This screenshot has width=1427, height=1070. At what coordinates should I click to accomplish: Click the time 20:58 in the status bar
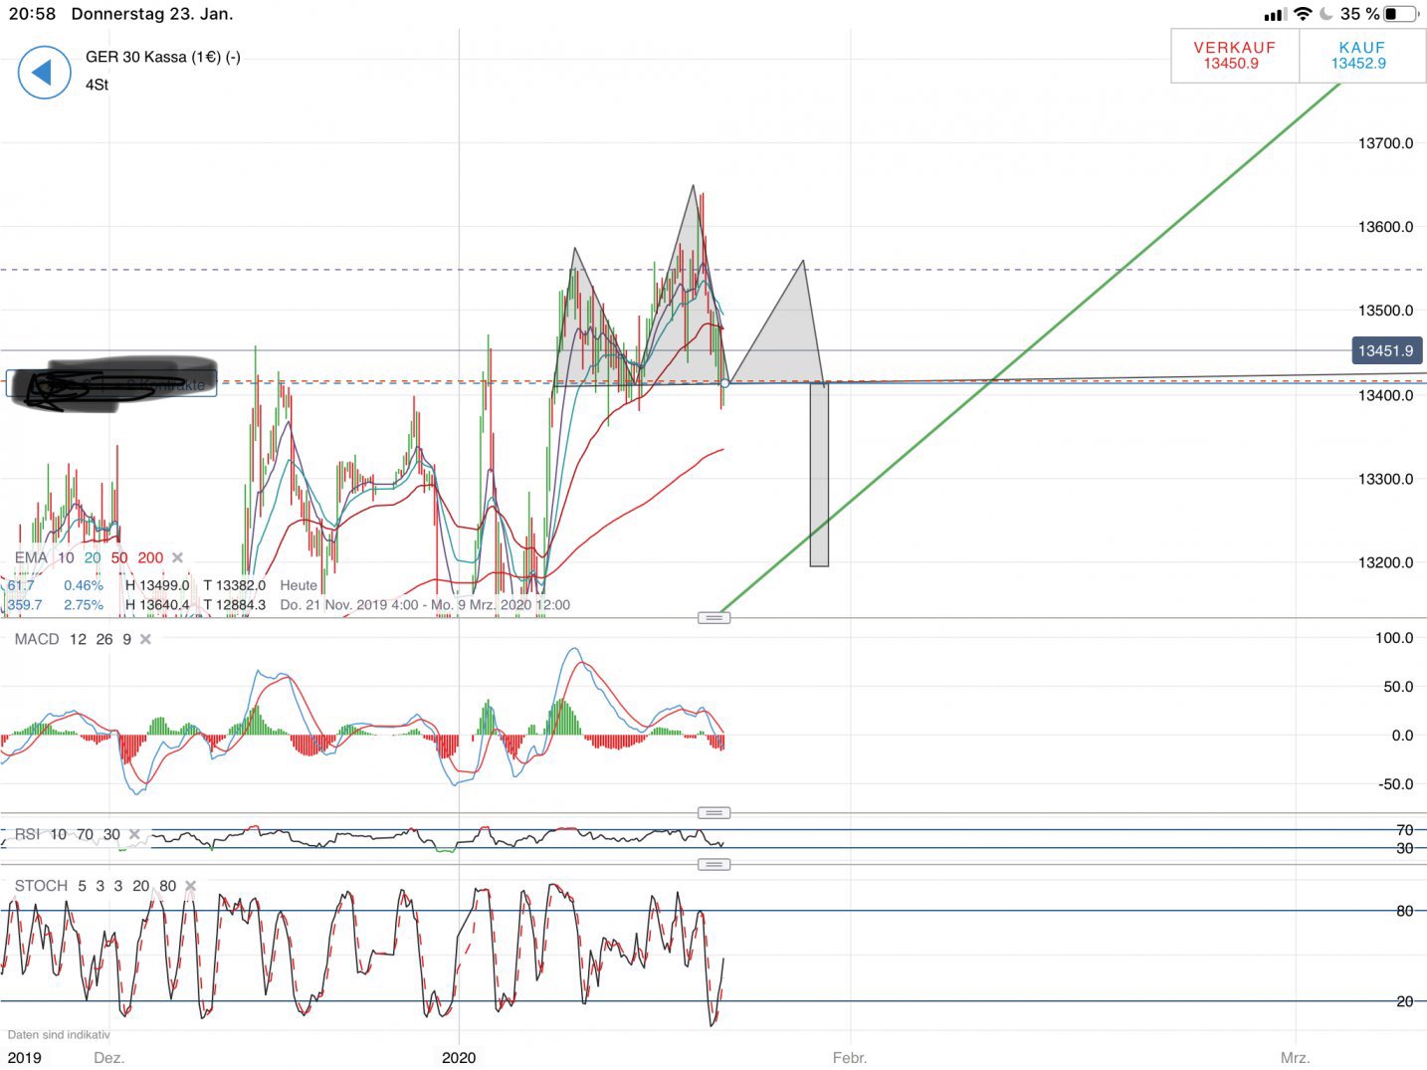pyautogui.click(x=33, y=14)
